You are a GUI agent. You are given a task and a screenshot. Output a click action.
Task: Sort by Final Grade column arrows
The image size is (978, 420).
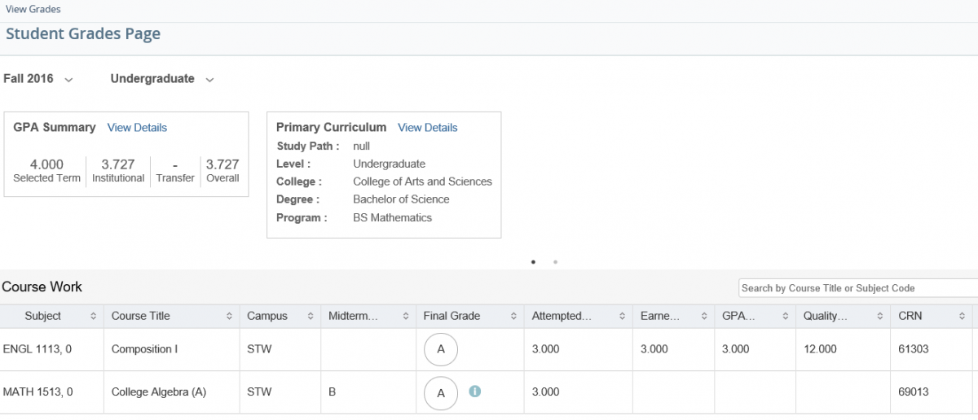pyautogui.click(x=513, y=316)
